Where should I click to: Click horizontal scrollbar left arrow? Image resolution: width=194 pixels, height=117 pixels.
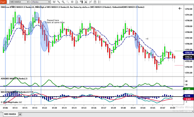[x=1, y=111]
